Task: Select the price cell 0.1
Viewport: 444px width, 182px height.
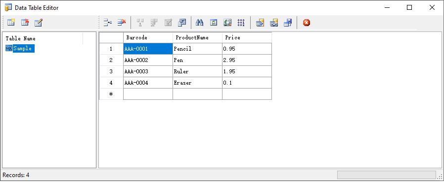Action: pyautogui.click(x=247, y=83)
